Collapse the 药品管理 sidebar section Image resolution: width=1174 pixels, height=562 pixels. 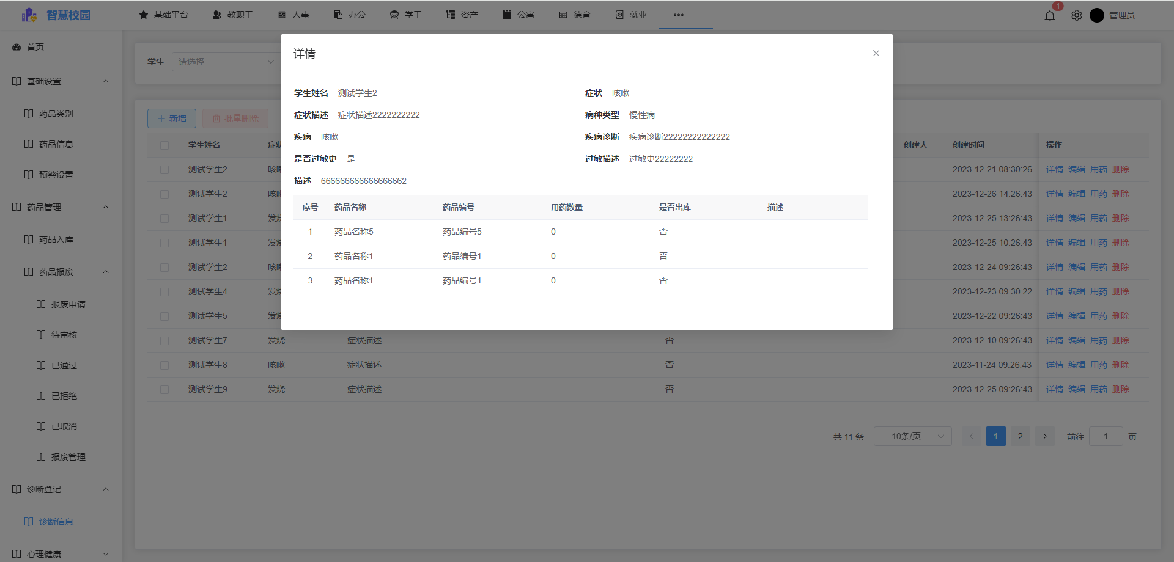(106, 207)
